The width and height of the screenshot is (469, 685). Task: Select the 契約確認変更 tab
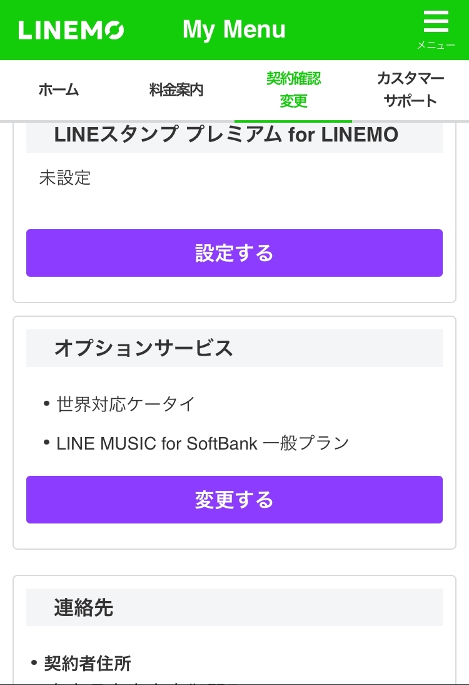point(293,90)
